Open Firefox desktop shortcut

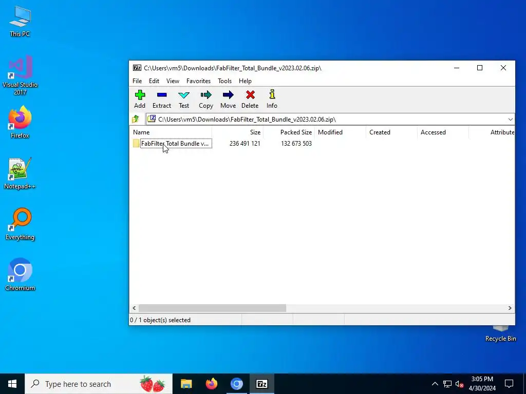pos(20,122)
